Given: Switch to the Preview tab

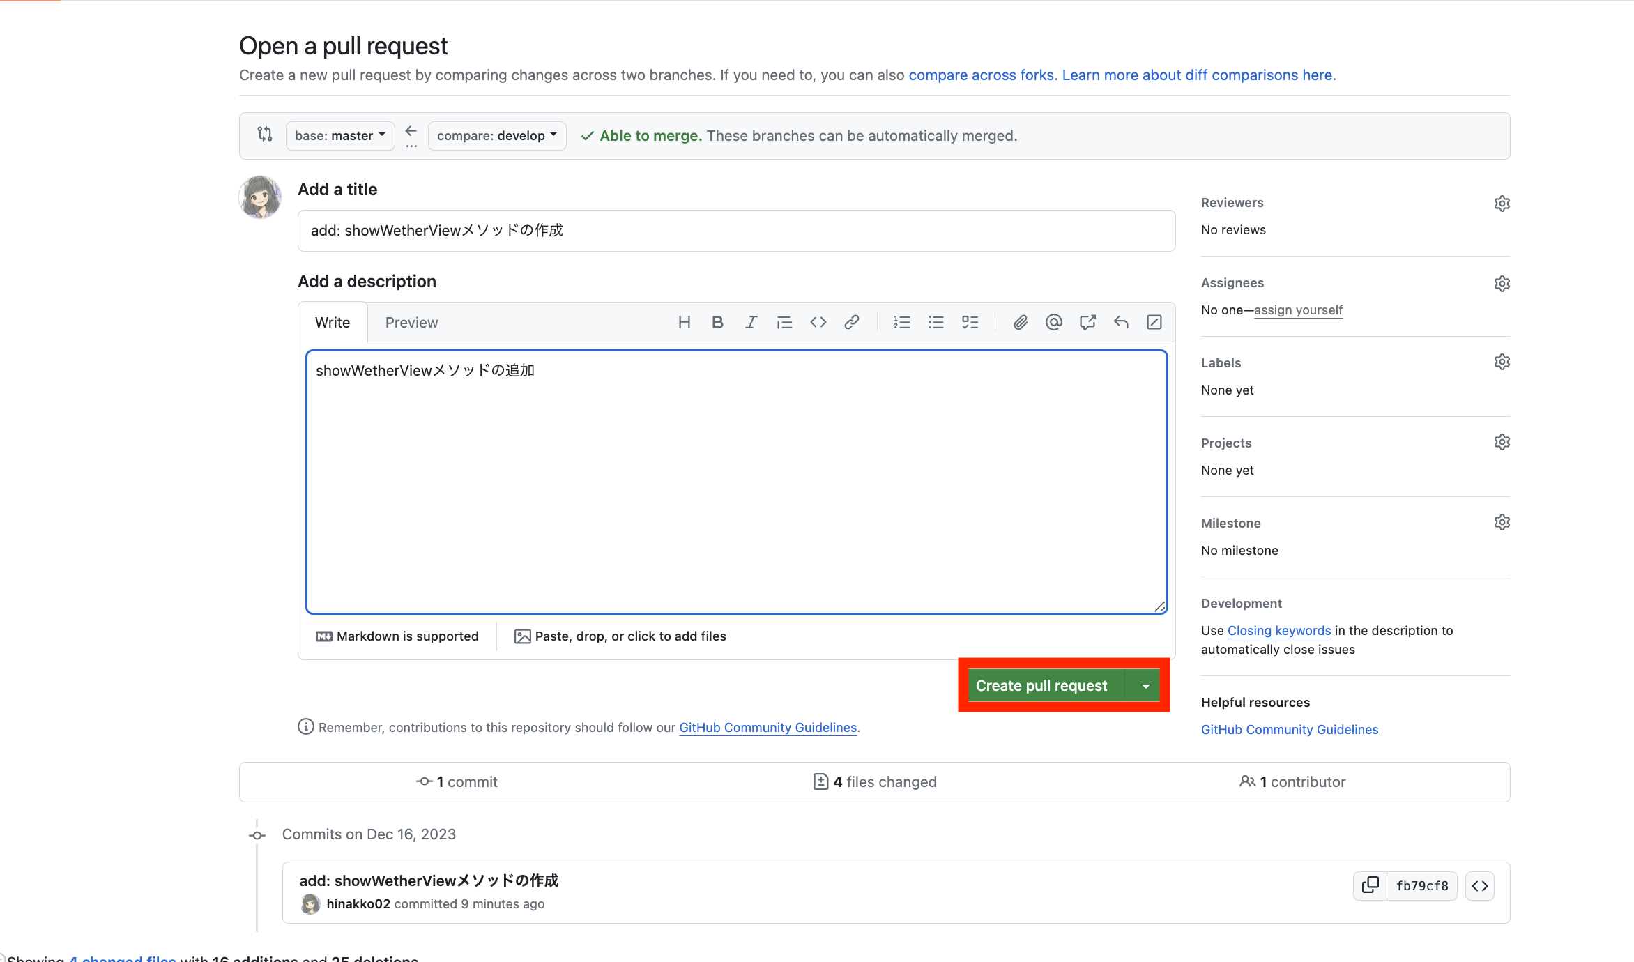Looking at the screenshot, I should (x=411, y=322).
